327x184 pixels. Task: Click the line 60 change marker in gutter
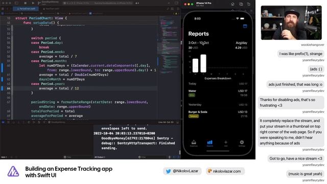(x=2, y=68)
